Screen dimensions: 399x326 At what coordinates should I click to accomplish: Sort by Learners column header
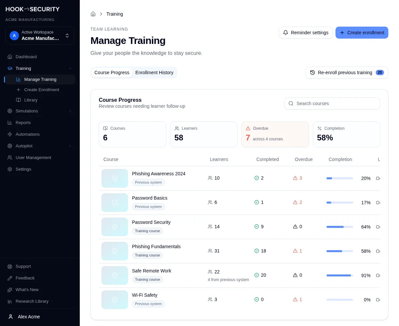click(x=219, y=159)
